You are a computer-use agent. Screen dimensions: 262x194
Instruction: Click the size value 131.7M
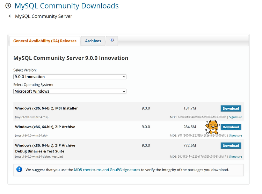[x=190, y=108]
